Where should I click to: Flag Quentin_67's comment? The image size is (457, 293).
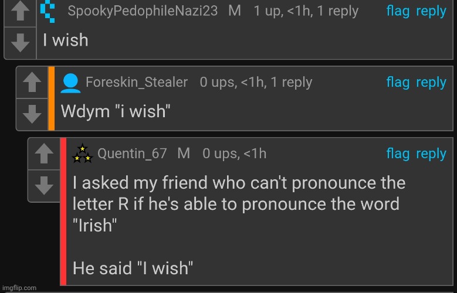pyautogui.click(x=398, y=154)
